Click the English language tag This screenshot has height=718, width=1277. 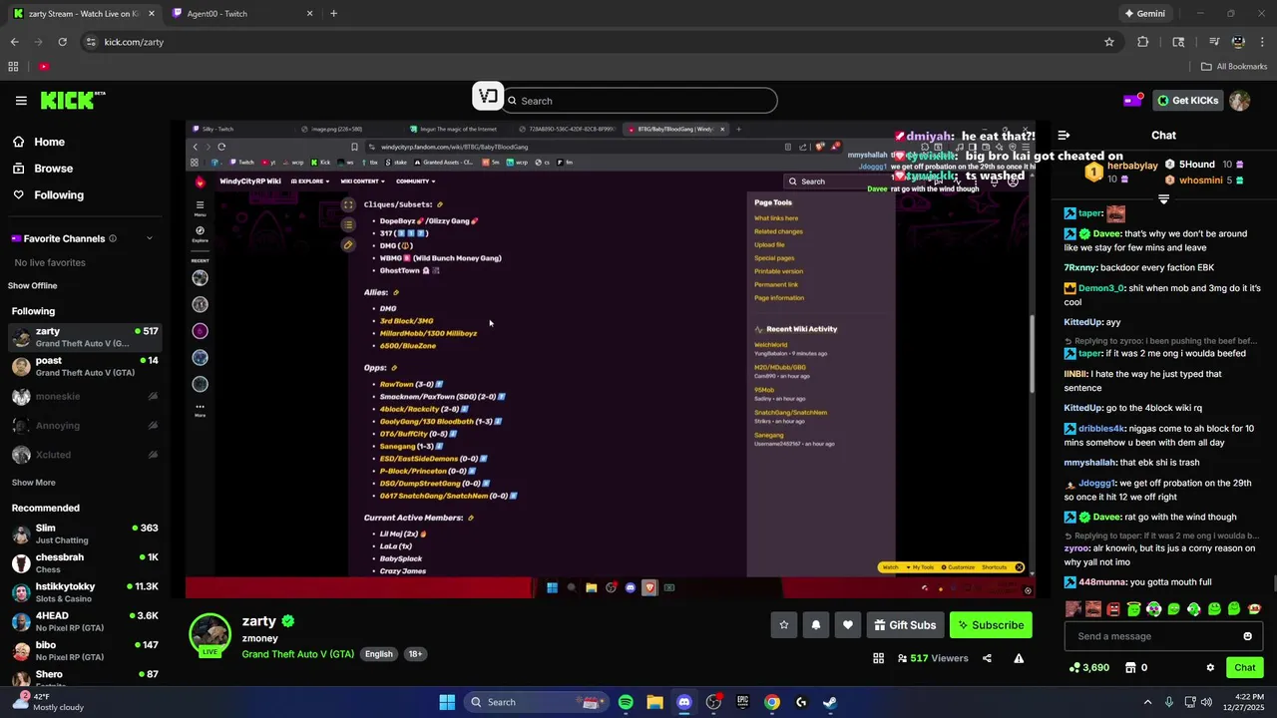pyautogui.click(x=378, y=654)
